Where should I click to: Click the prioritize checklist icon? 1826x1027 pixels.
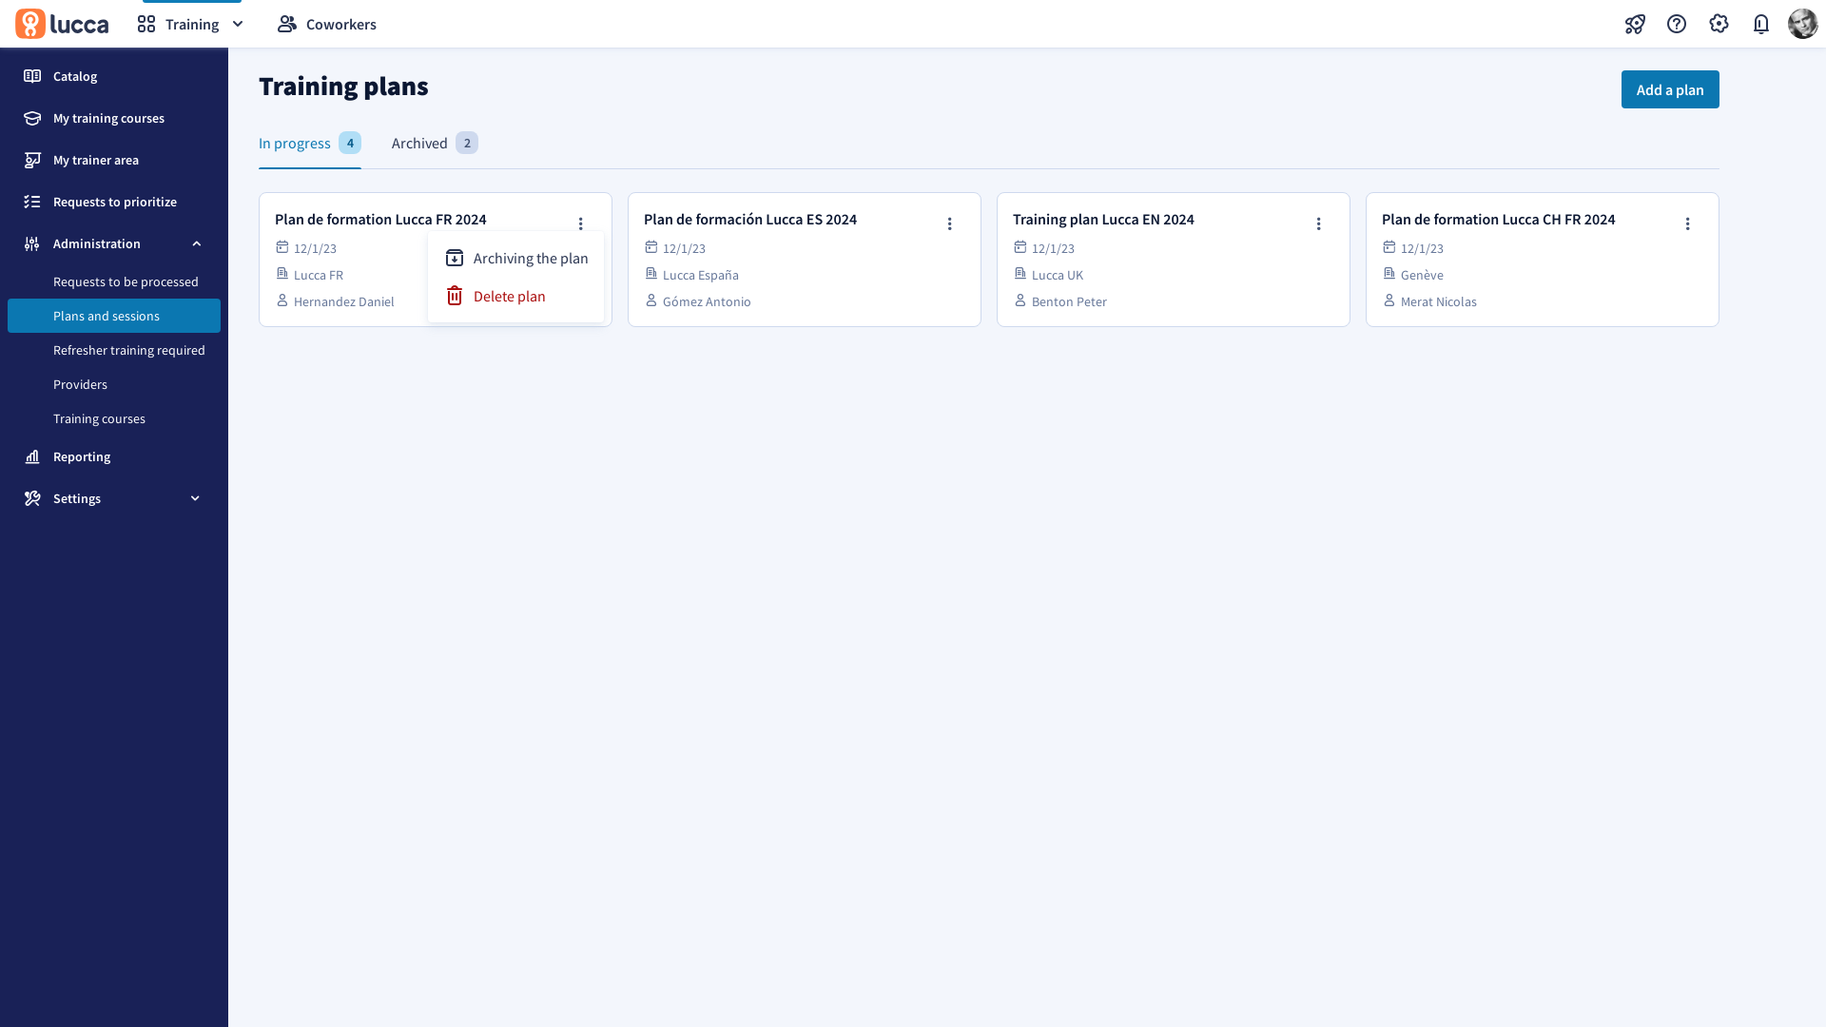(32, 202)
